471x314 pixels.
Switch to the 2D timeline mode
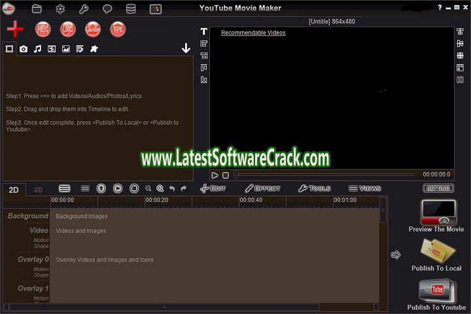point(14,190)
